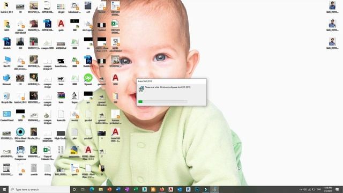Click the installer icon in the AutoCAD dialog
This screenshot has height=193, width=343.
tap(141, 88)
